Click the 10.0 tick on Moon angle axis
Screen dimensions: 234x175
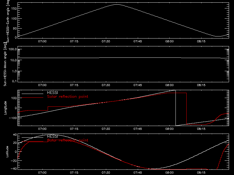(13, 60)
